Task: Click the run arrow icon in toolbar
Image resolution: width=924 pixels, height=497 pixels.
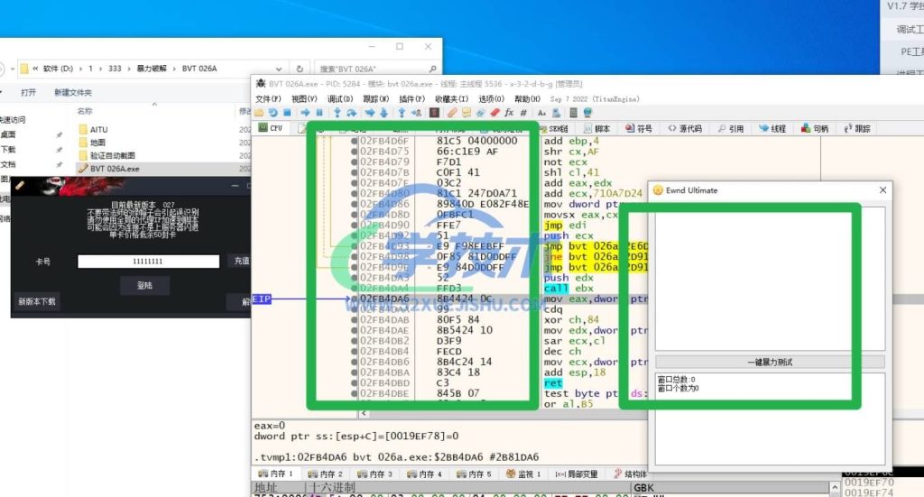Action: pyautogui.click(x=306, y=113)
